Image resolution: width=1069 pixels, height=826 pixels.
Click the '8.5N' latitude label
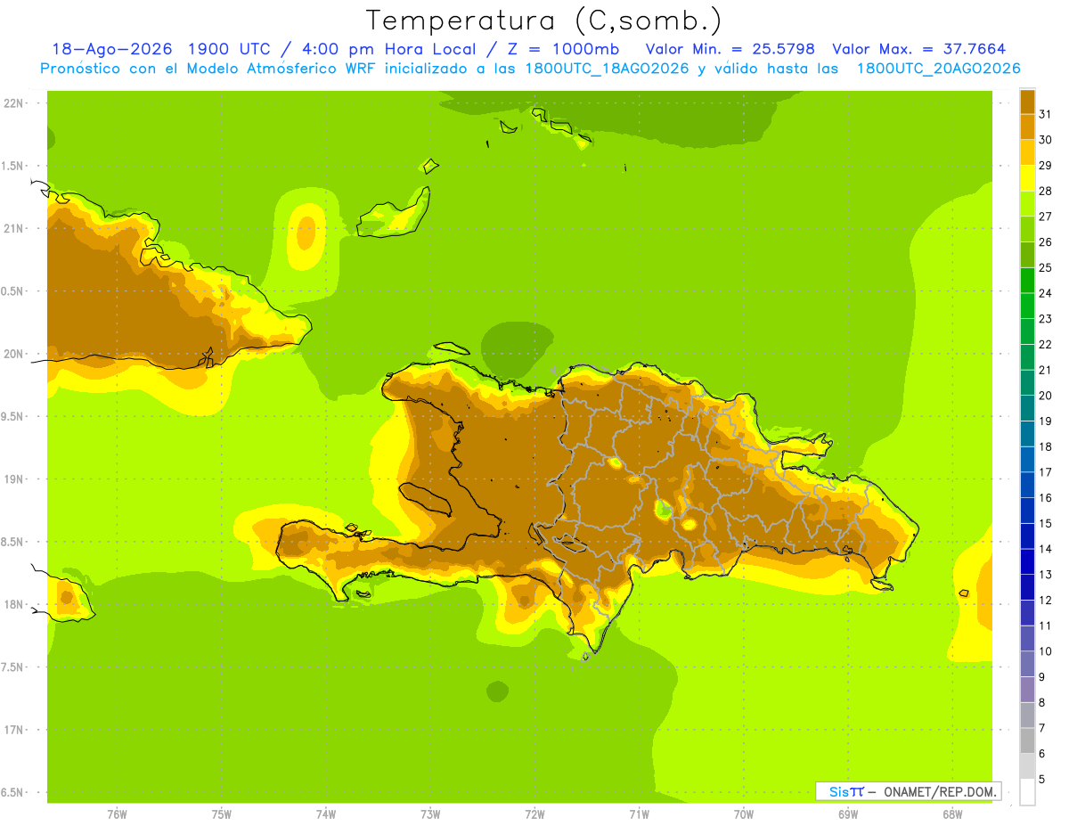click(12, 542)
